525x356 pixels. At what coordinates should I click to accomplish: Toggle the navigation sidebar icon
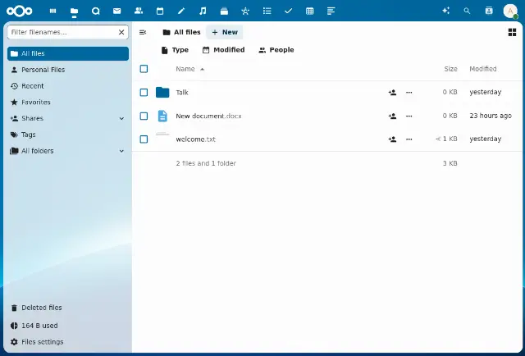143,32
